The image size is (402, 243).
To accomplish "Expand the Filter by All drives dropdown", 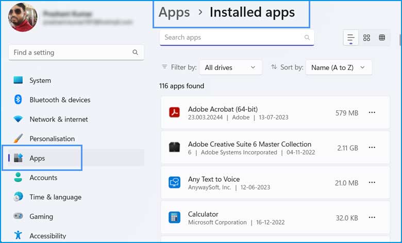I will coord(230,67).
